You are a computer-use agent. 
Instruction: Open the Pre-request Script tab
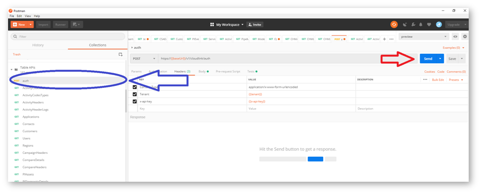pyautogui.click(x=228, y=71)
